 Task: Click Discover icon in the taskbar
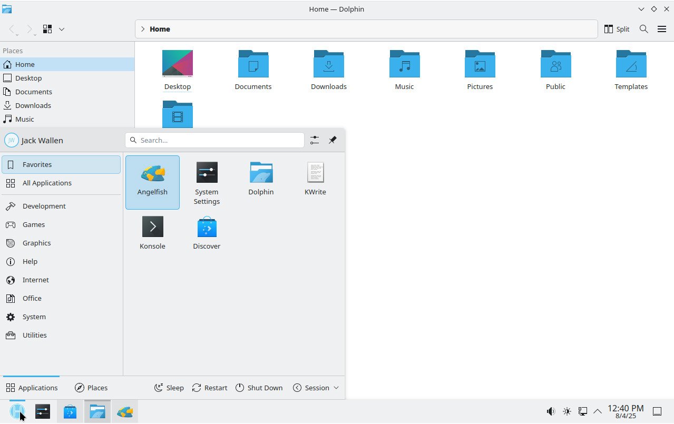tap(70, 411)
